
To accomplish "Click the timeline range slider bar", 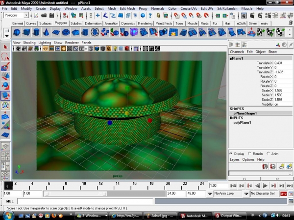I will [x=75, y=194].
